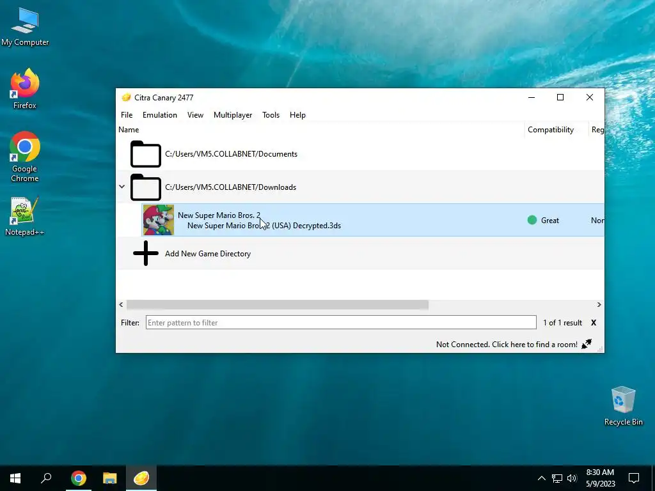Select the Google Chrome desktop shortcut
The height and width of the screenshot is (491, 655).
click(x=25, y=157)
